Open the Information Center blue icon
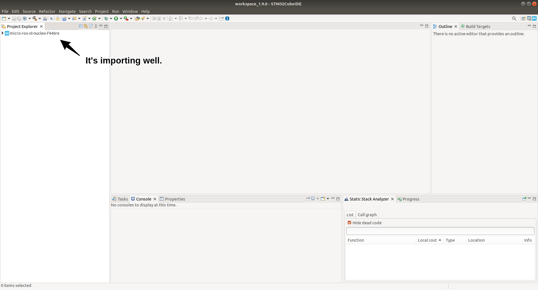The height and width of the screenshot is (290, 538). [227, 18]
